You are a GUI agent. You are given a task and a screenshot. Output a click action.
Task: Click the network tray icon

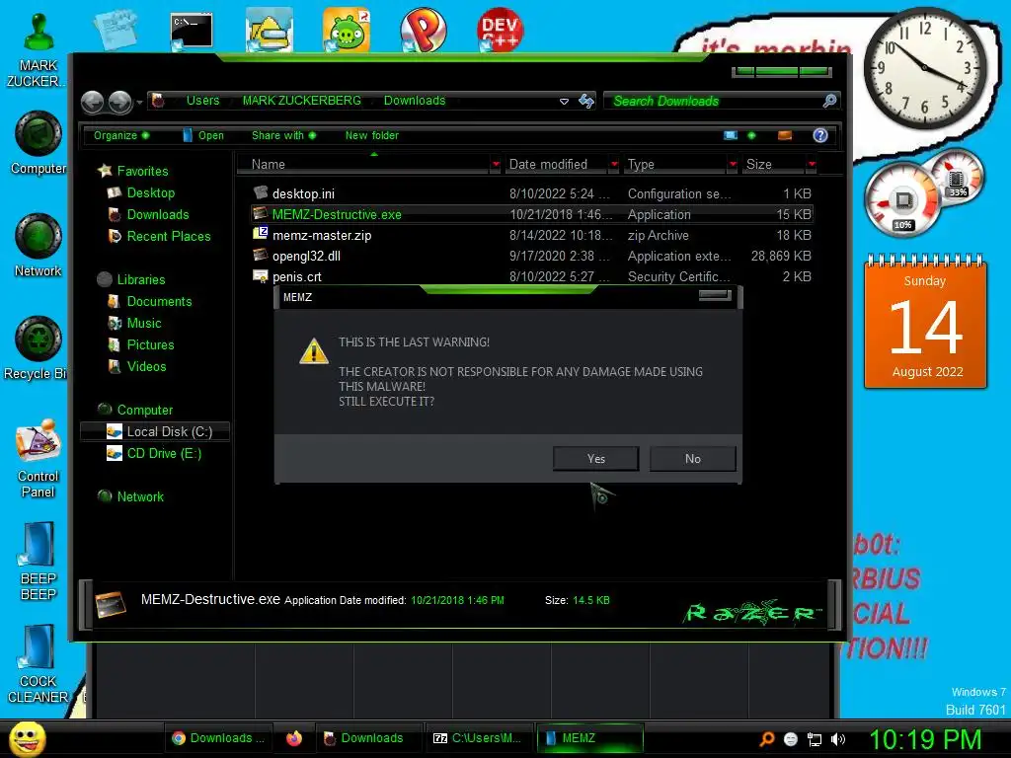point(815,739)
